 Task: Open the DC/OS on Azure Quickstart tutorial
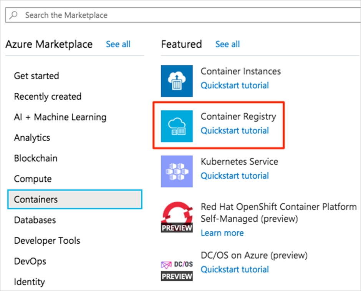235,269
